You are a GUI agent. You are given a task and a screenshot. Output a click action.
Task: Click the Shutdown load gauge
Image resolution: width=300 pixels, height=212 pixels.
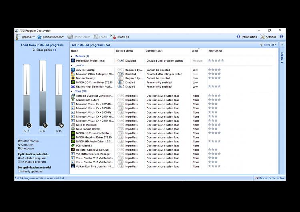click(x=59, y=95)
